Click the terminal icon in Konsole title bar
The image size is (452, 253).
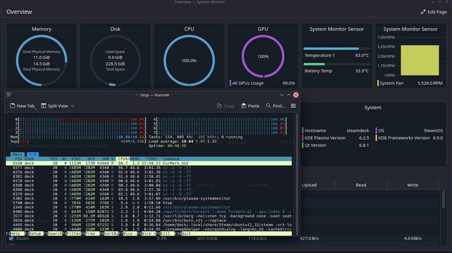(9, 95)
